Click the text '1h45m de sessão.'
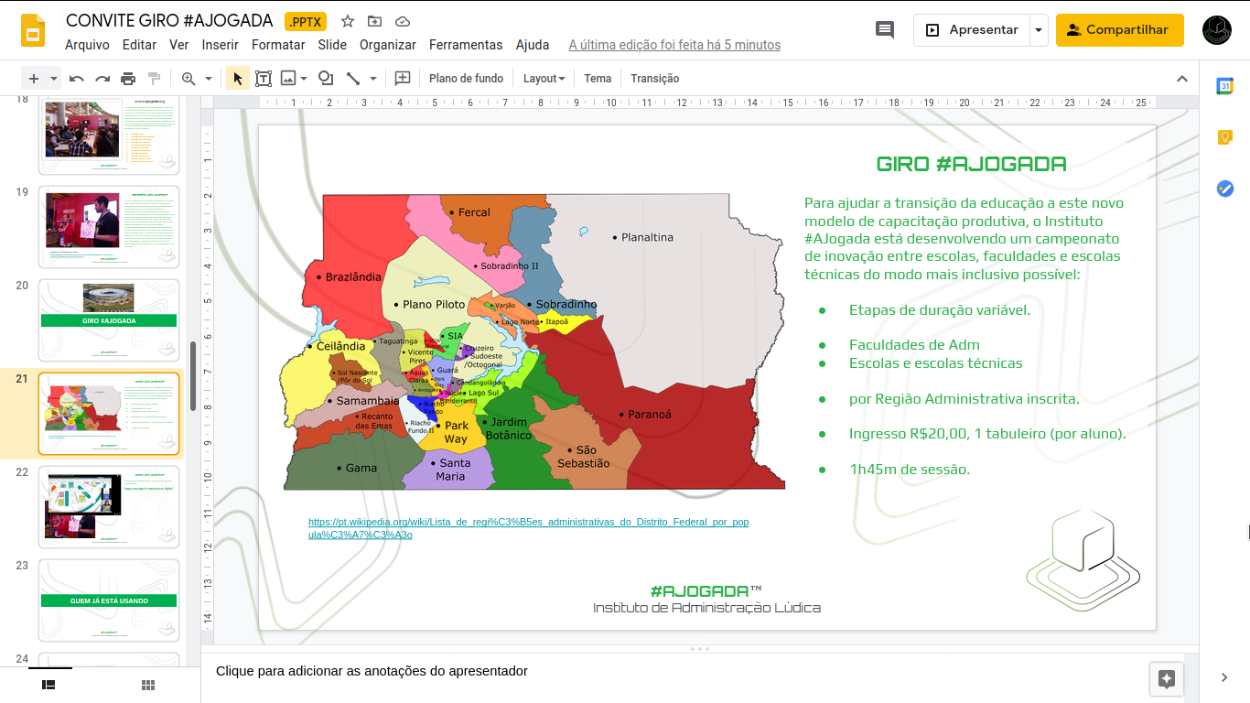This screenshot has width=1250, height=703. (x=910, y=470)
